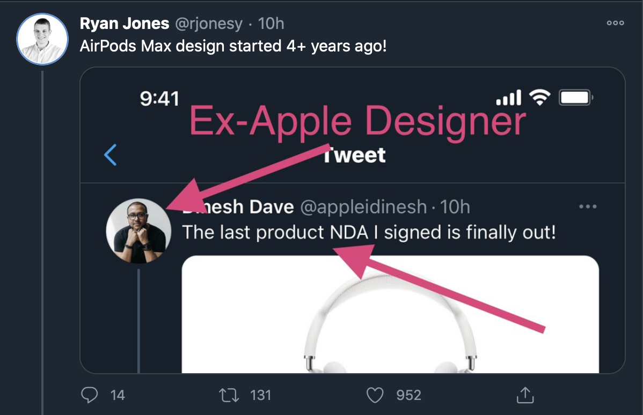The image size is (643, 415).
Task: Click the "AirPods Max design started" tweet text
Action: (233, 46)
